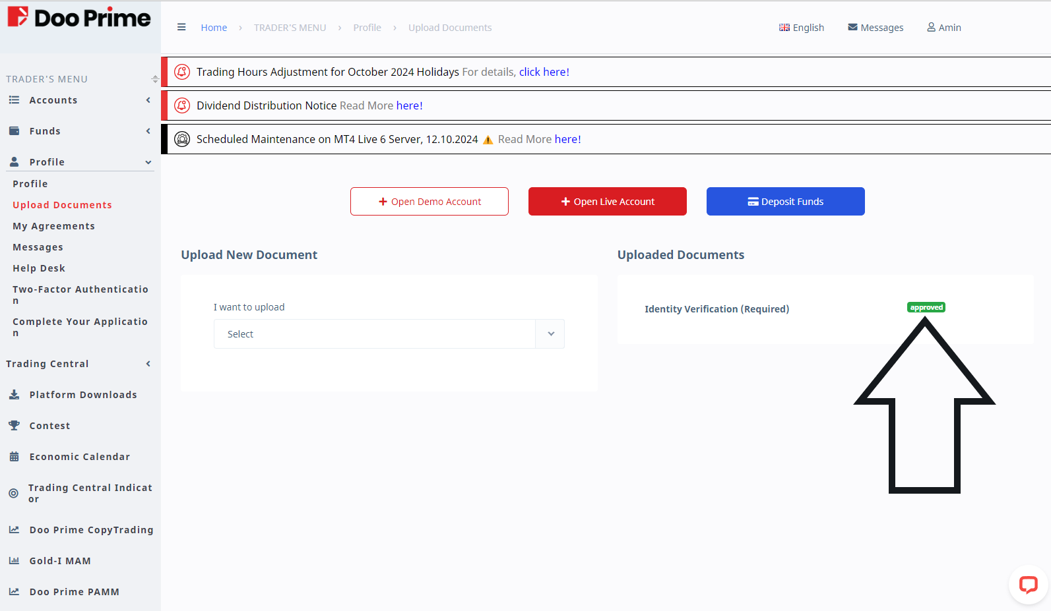Expand the Funds submenu chevron
The image size is (1051, 611).
(148, 131)
